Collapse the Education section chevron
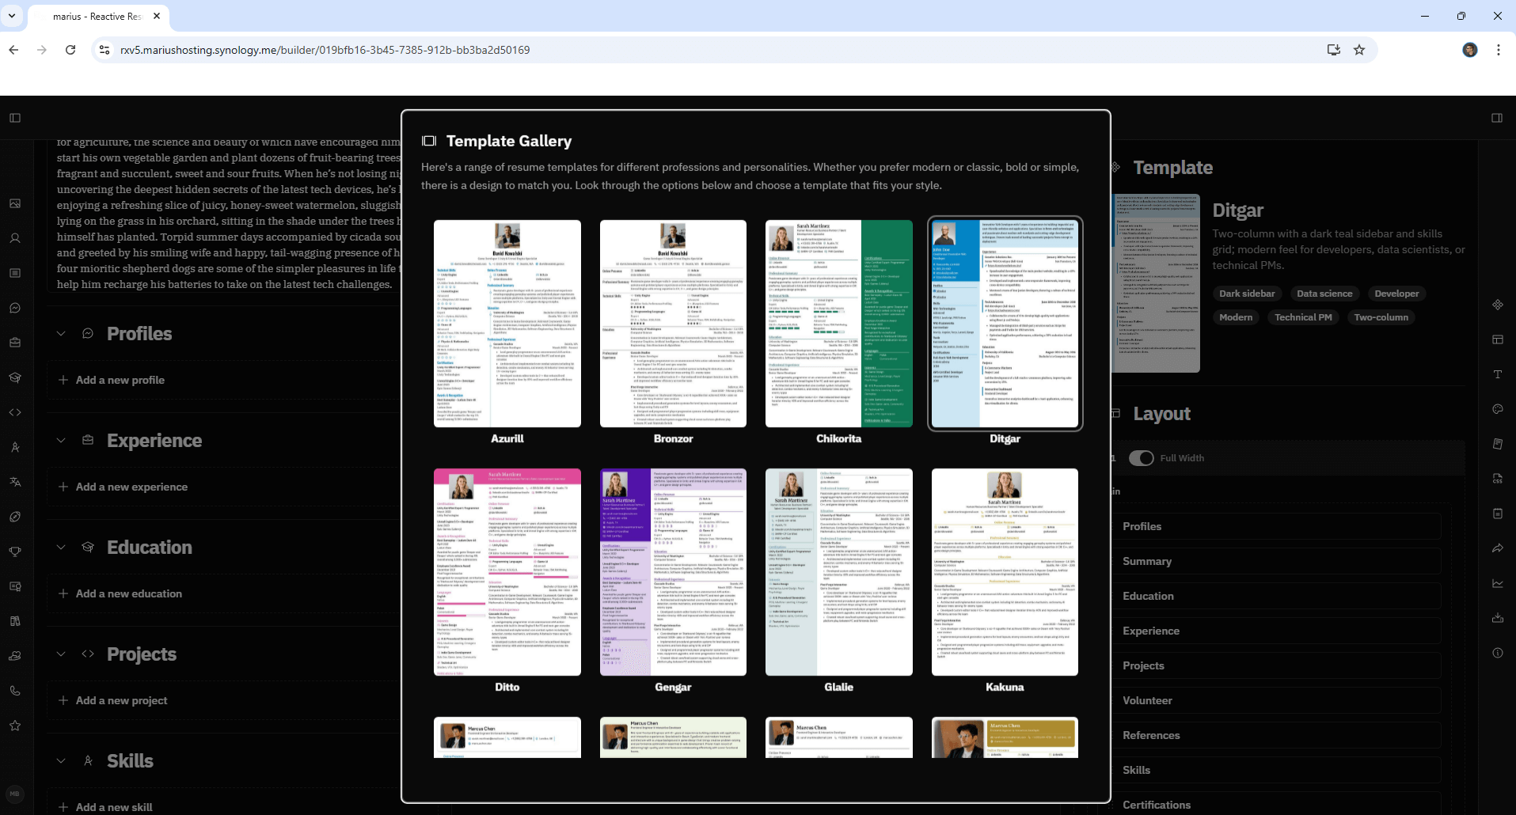This screenshot has height=815, width=1516. pos(61,548)
